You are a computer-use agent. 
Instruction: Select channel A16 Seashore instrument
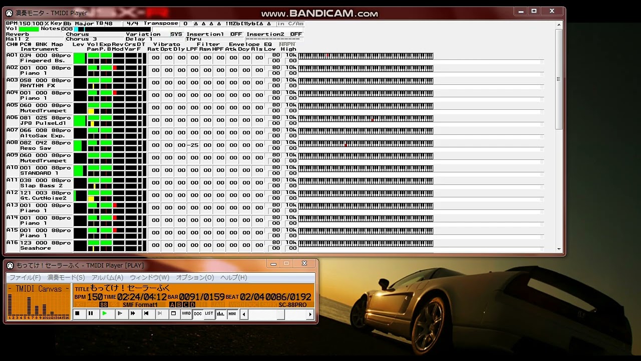point(46,246)
